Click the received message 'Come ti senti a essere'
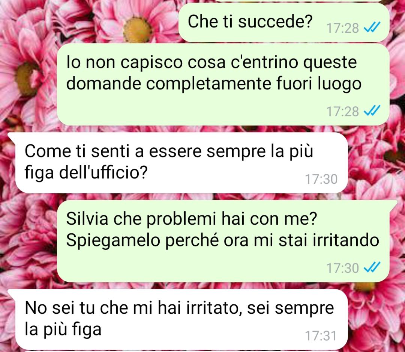Screen dimensions: 405x352 coord(181,163)
